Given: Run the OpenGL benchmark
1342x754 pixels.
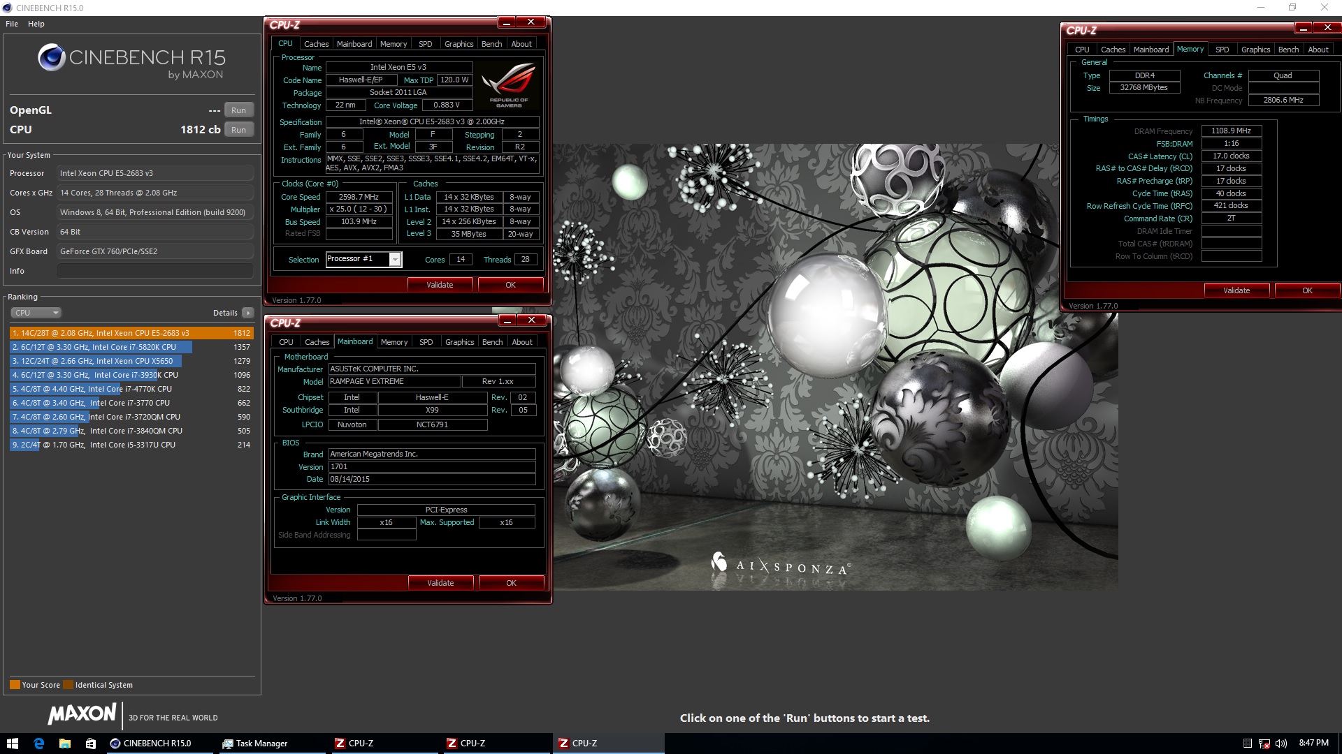Looking at the screenshot, I should [238, 110].
